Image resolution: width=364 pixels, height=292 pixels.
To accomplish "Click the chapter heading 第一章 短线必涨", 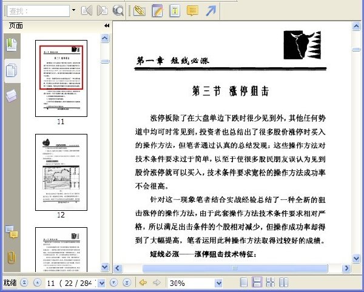I will point(173,61).
